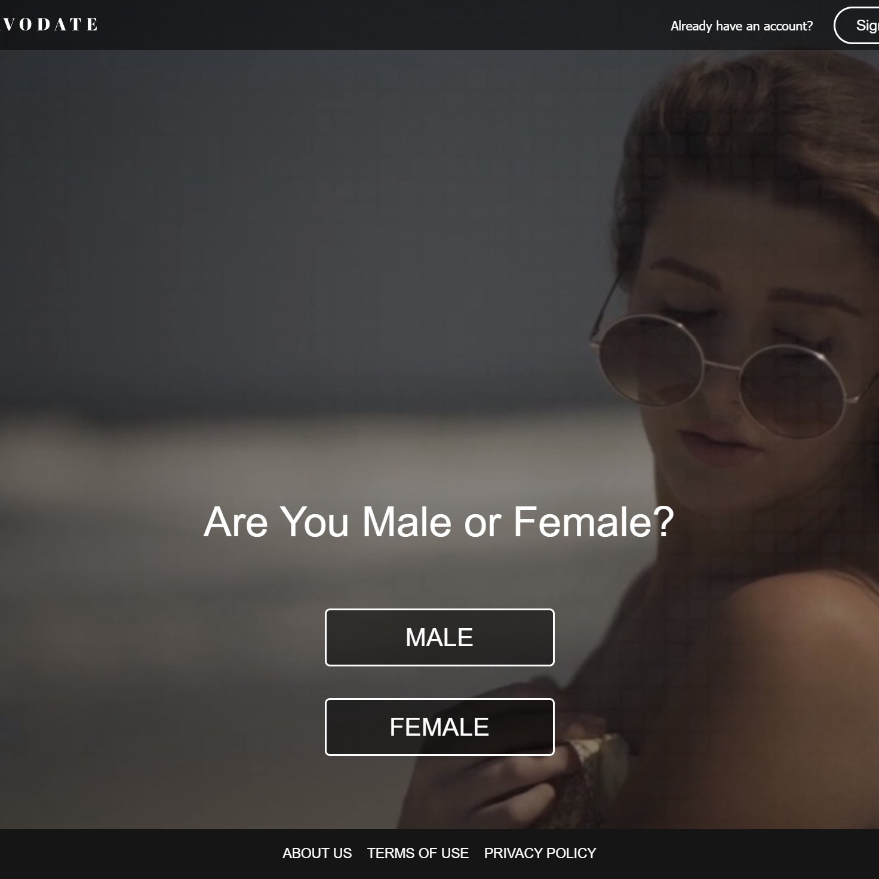Image resolution: width=879 pixels, height=879 pixels.
Task: Choose Female as your gender
Action: [x=439, y=727]
